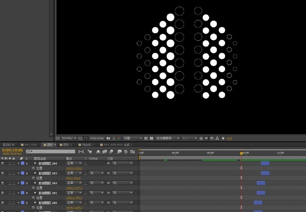Toggle visibility of layer 280
Screen dimensions: 306x212
(x=3, y=203)
